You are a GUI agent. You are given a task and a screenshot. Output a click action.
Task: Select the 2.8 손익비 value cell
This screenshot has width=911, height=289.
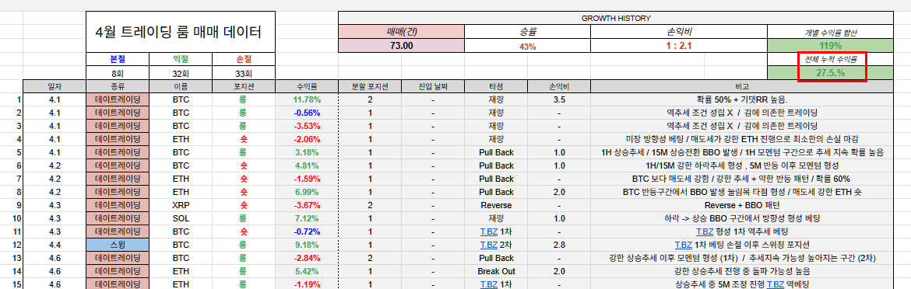click(559, 245)
